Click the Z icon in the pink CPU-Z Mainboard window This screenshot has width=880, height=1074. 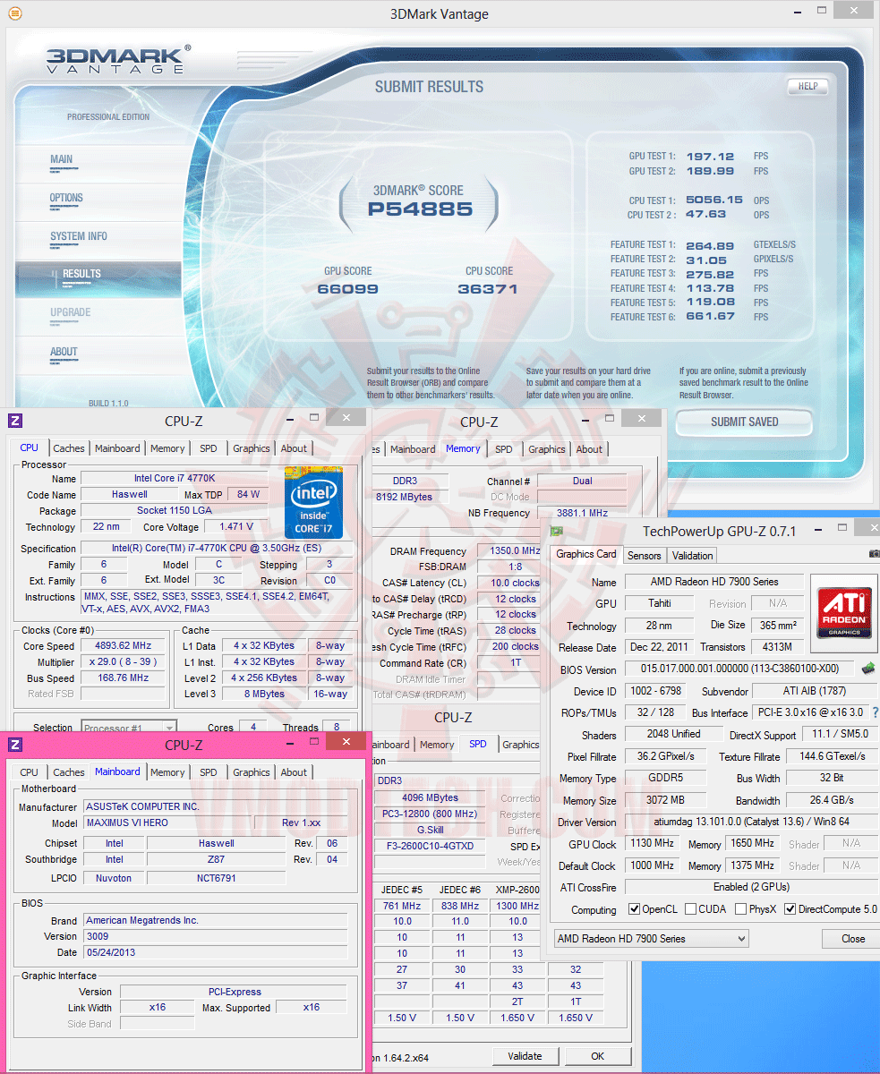[x=15, y=745]
